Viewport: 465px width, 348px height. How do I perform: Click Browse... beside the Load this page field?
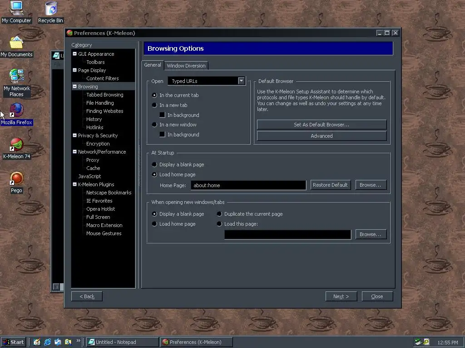(x=371, y=234)
